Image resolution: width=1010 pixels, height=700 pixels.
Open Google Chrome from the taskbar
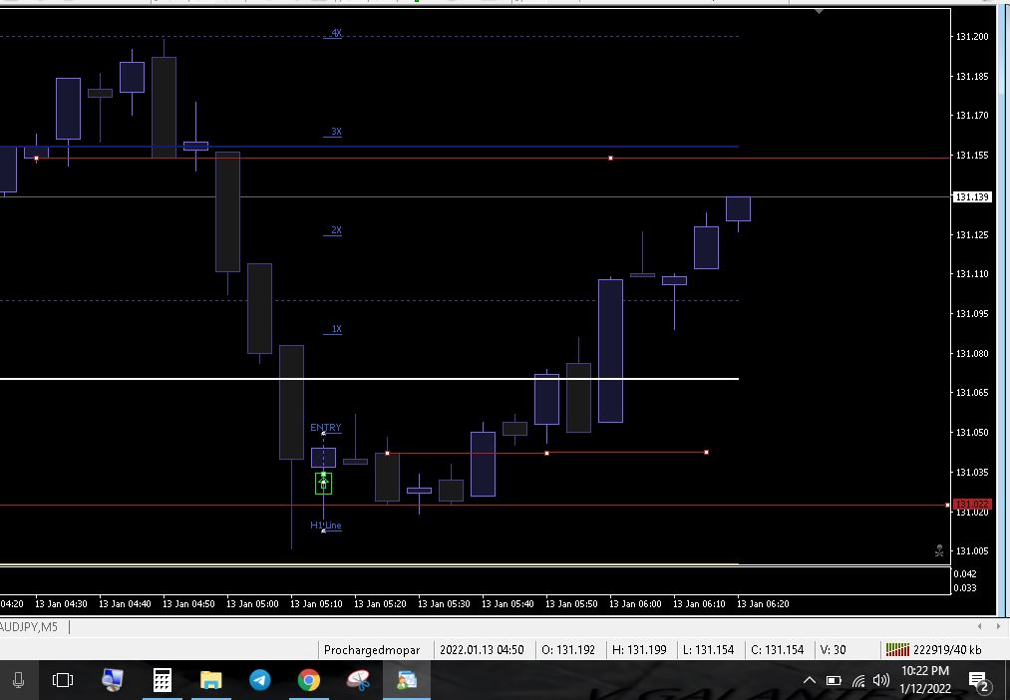[x=308, y=680]
